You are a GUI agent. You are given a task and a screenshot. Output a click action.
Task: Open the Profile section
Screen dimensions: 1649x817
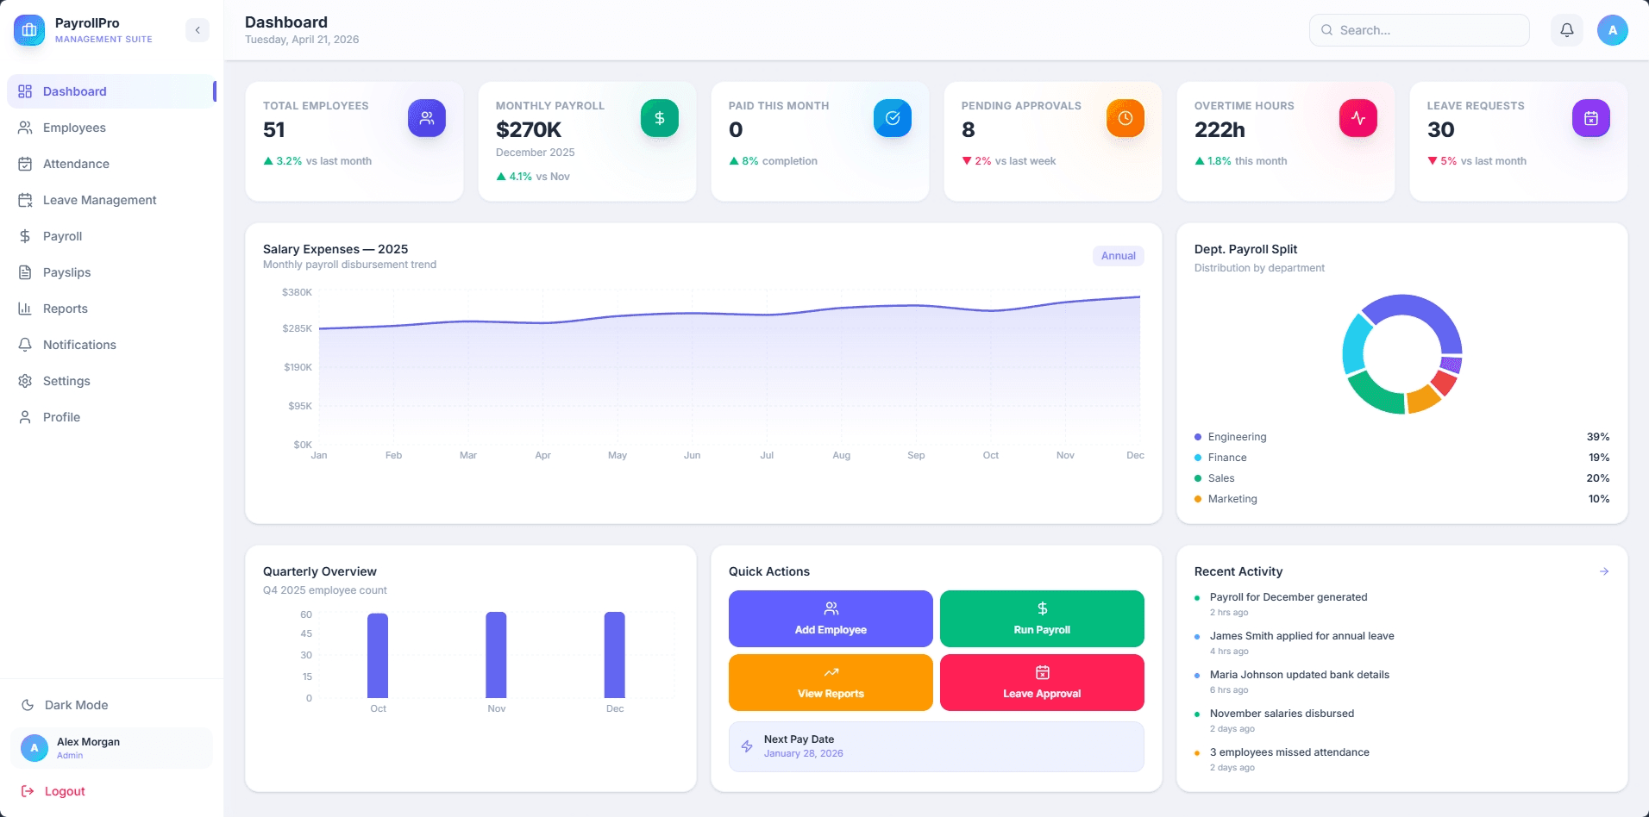coord(60,416)
